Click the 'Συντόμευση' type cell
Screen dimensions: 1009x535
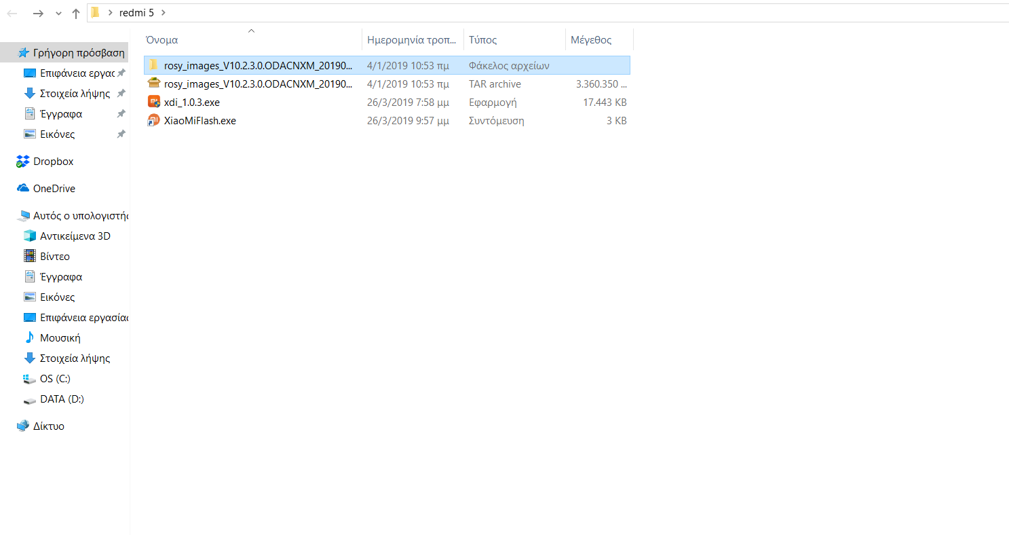(x=496, y=121)
